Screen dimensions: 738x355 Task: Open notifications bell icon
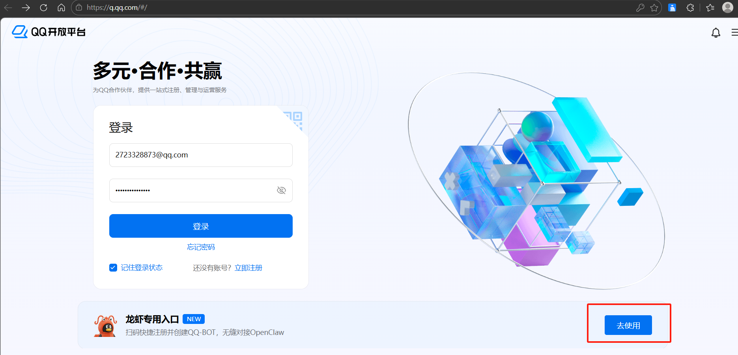pos(716,33)
